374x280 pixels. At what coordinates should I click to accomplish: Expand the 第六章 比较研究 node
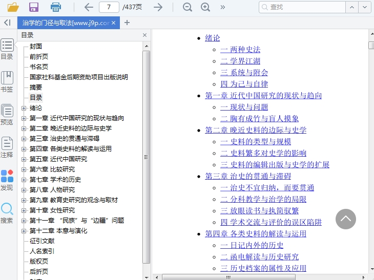pos(24,169)
